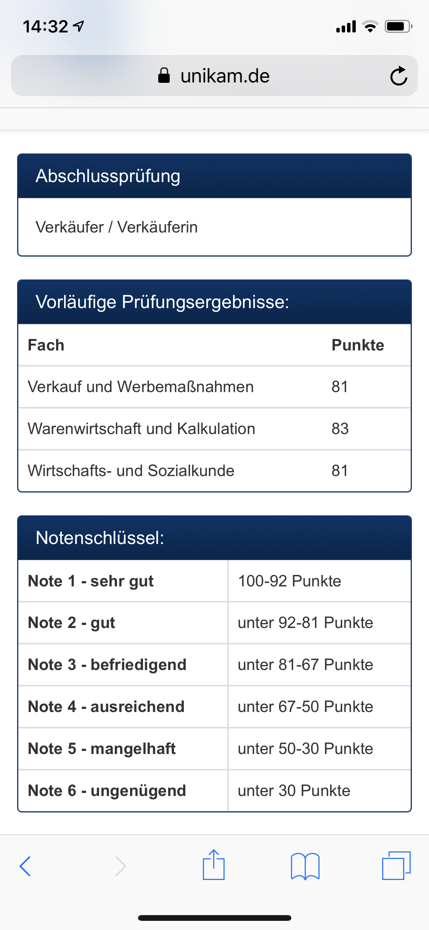The width and height of the screenshot is (429, 930).
Task: Select the Warenwirtschaft und Kalkulation row
Action: pos(214,429)
